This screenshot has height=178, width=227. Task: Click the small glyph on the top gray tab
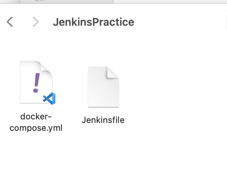click(40, 0)
